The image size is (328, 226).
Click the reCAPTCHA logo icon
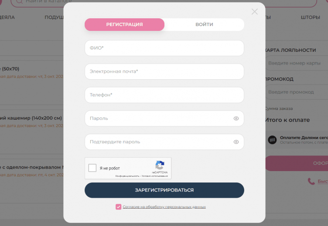160,165
